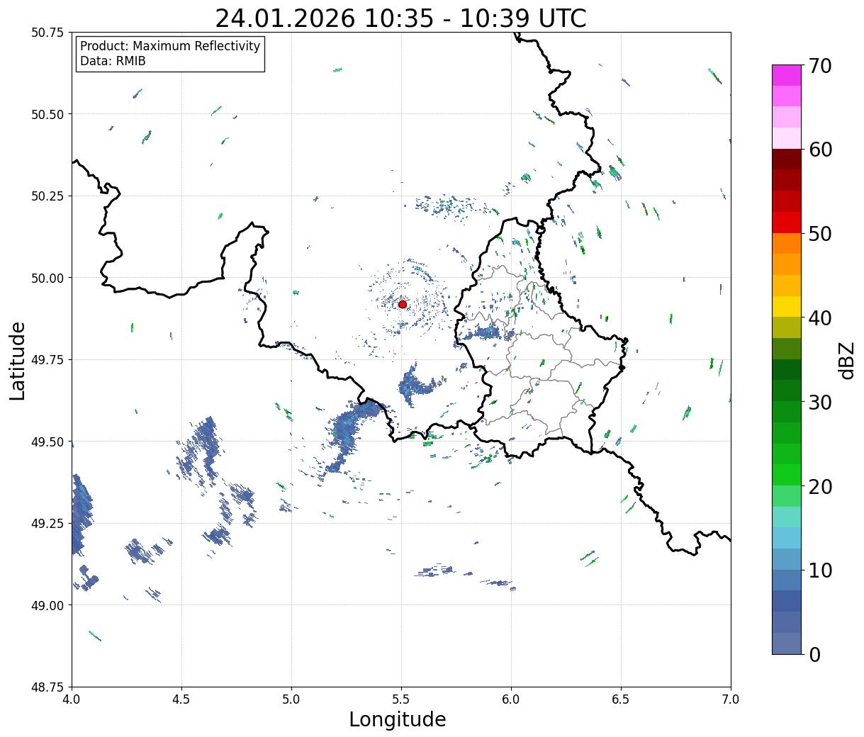Viewport: 864px width, 737px height.
Task: Click the colorbar tick label 20
Action: click(x=820, y=486)
